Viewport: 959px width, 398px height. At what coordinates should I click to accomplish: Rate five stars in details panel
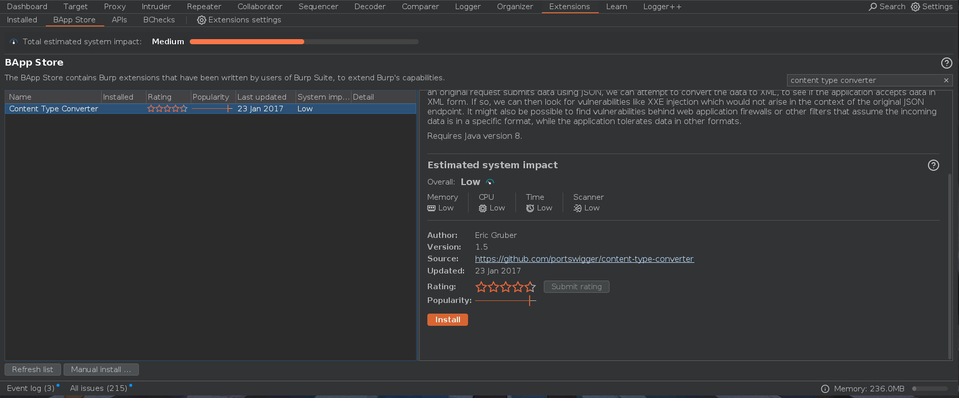[530, 287]
